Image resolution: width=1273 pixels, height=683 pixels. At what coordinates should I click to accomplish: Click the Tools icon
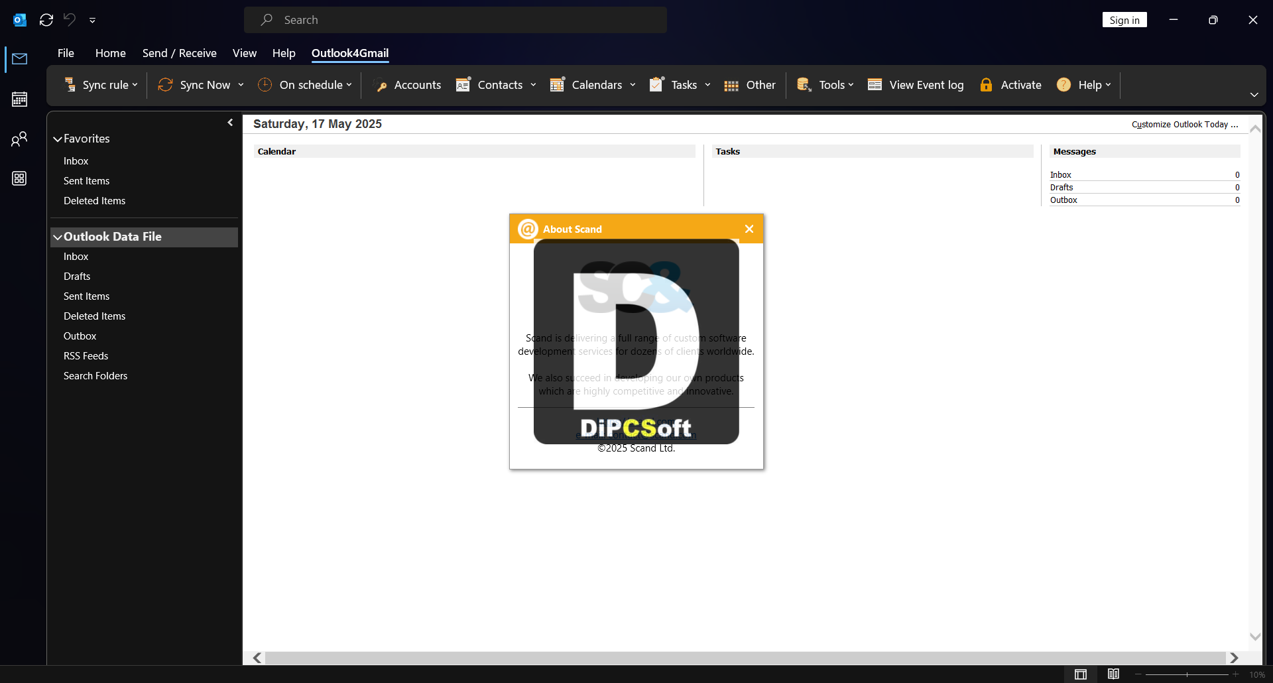tap(804, 84)
